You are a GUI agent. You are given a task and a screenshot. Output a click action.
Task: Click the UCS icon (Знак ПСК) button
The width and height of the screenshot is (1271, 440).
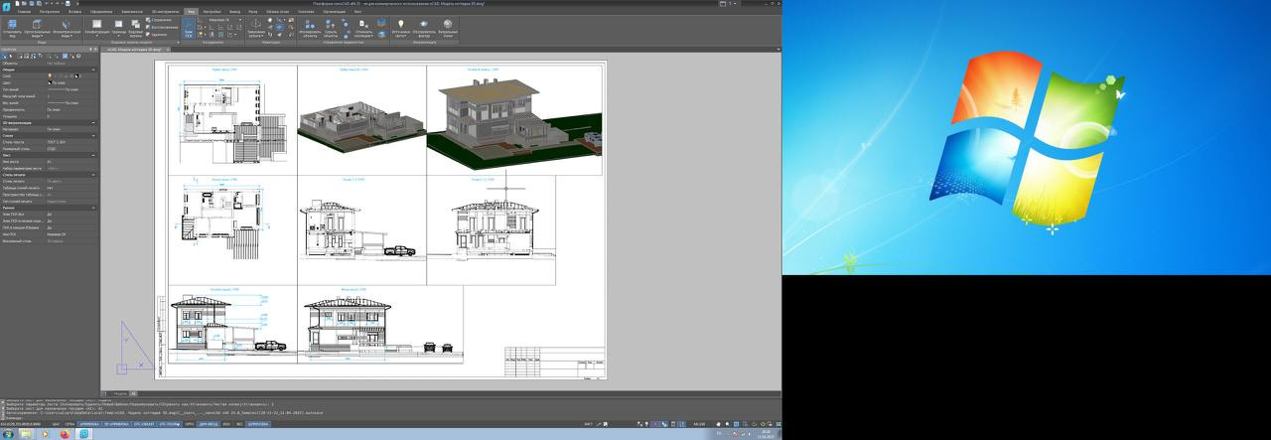pyautogui.click(x=189, y=28)
